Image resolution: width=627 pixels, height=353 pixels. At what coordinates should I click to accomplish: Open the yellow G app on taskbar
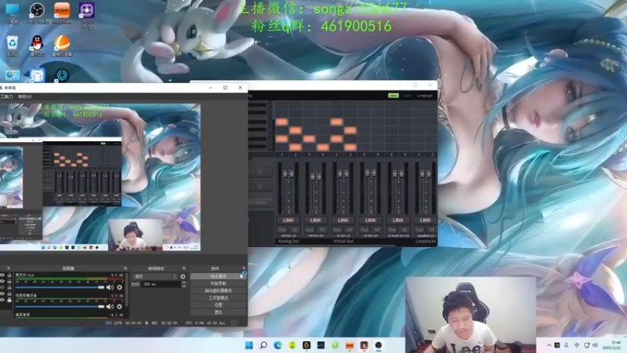[x=306, y=345]
